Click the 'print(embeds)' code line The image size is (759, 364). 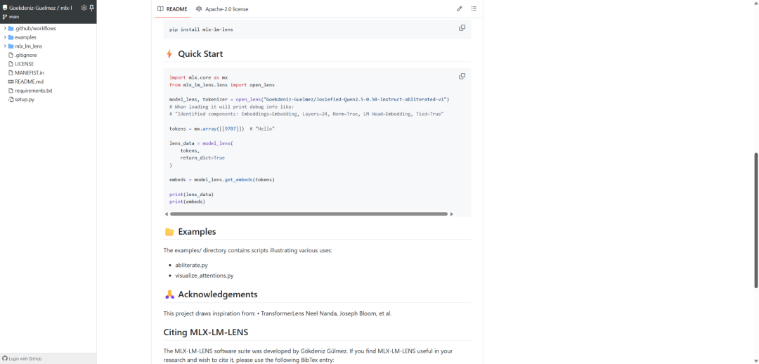188,202
